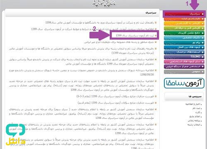Viewport: 207px width, 149px height.
Task: Open the اخبار و اطلاعیه service link
Action: pos(193,104)
